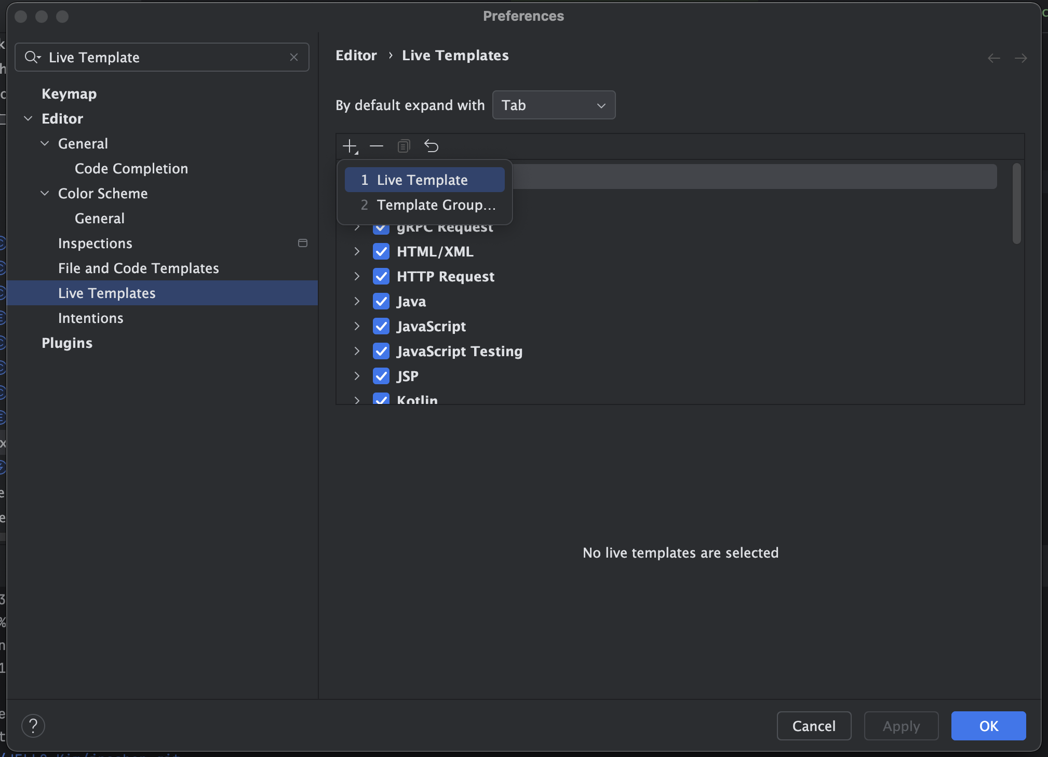Screen dimensions: 1048x757
Task: Uncheck the HTML/XML template group checkbox
Action: coord(381,252)
